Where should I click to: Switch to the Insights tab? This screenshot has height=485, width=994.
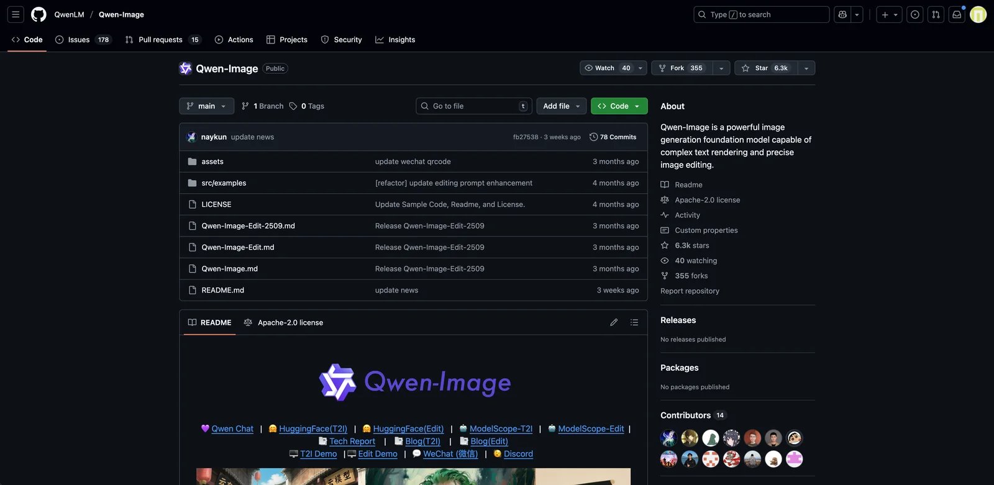(395, 40)
